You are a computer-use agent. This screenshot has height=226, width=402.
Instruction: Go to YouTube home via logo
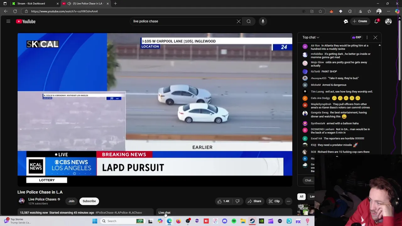pyautogui.click(x=26, y=21)
